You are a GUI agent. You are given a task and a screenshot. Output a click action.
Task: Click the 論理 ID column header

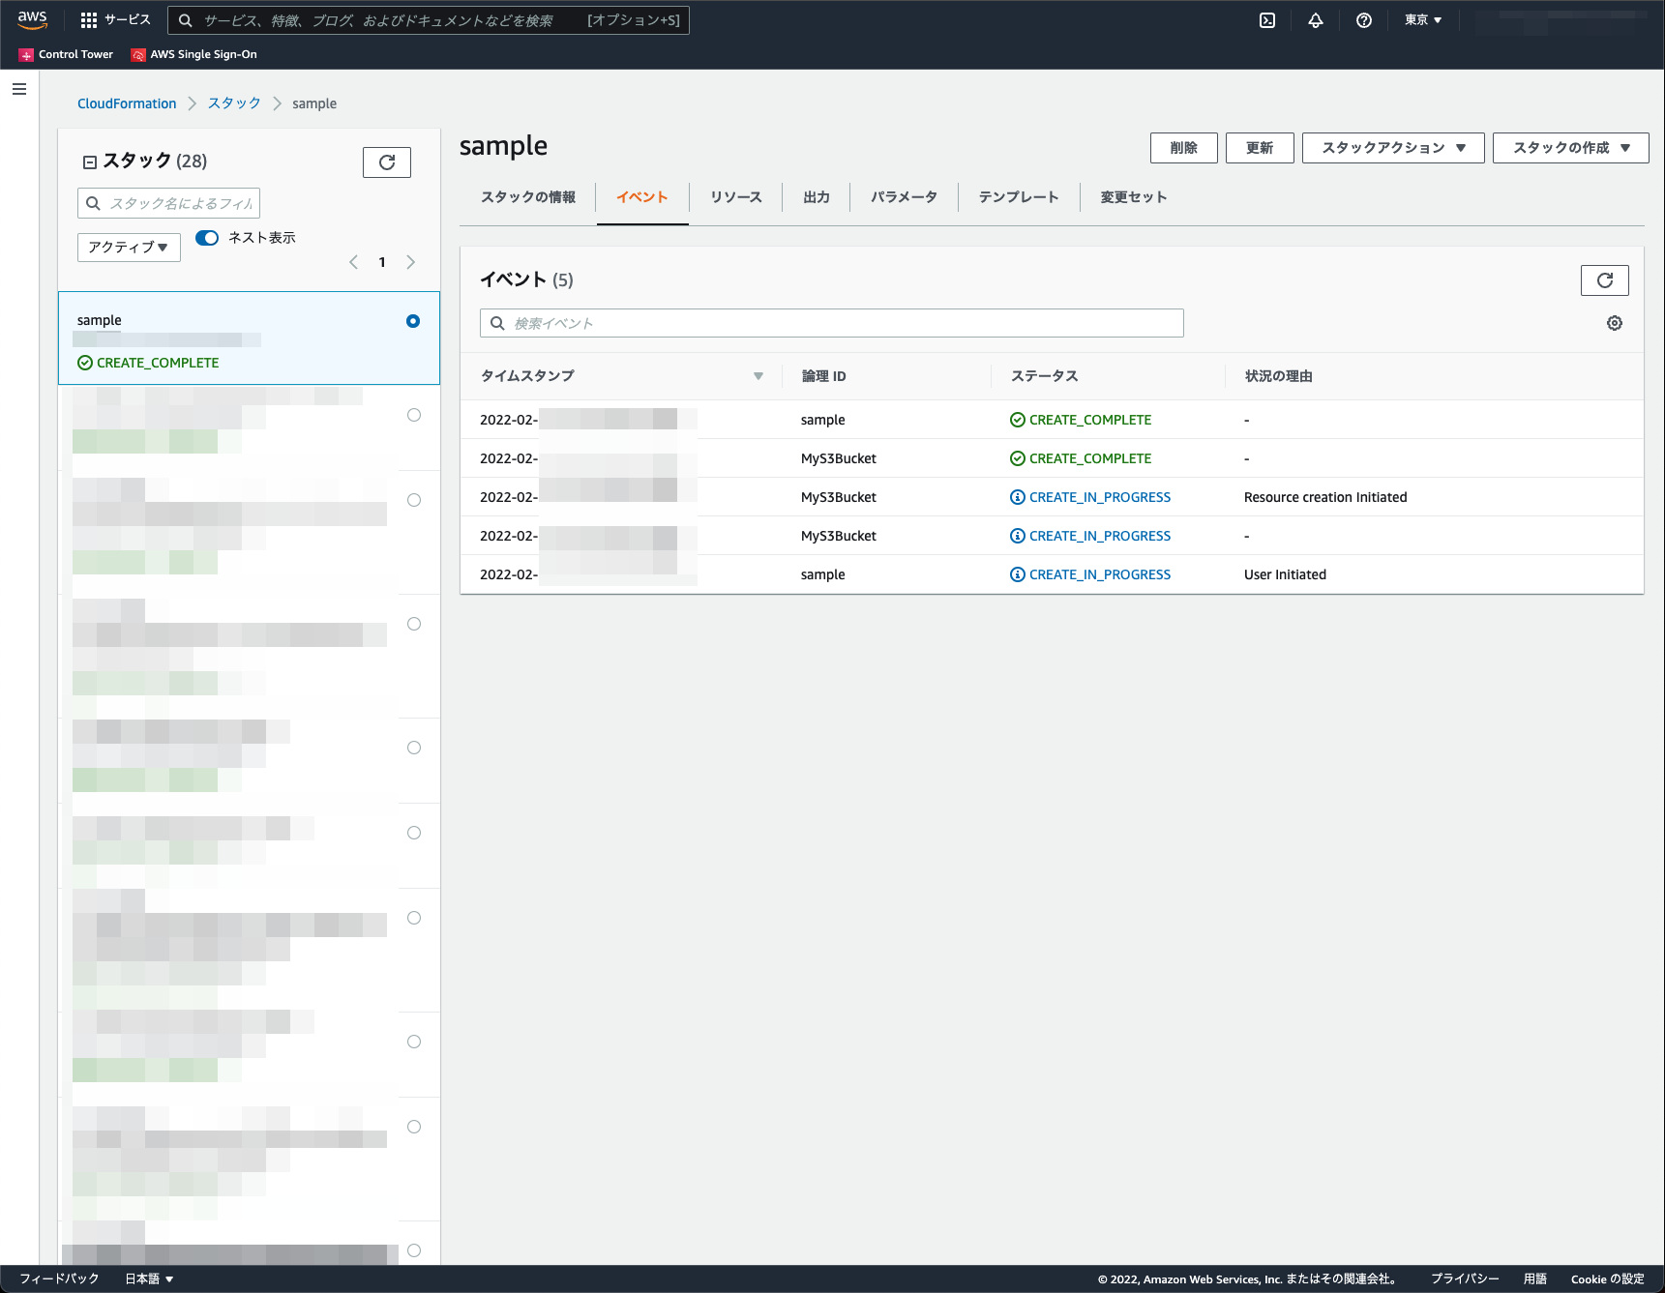pos(823,376)
